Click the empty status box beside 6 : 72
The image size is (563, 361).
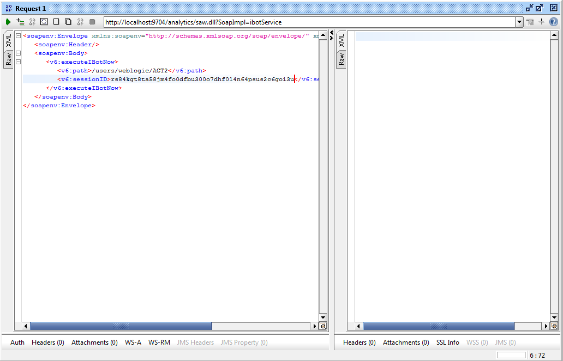(511, 355)
